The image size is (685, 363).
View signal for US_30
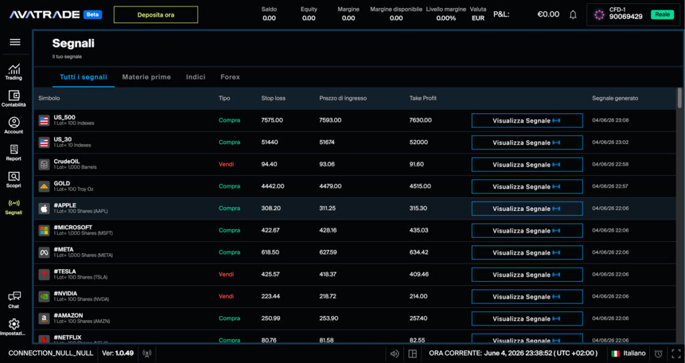point(527,143)
